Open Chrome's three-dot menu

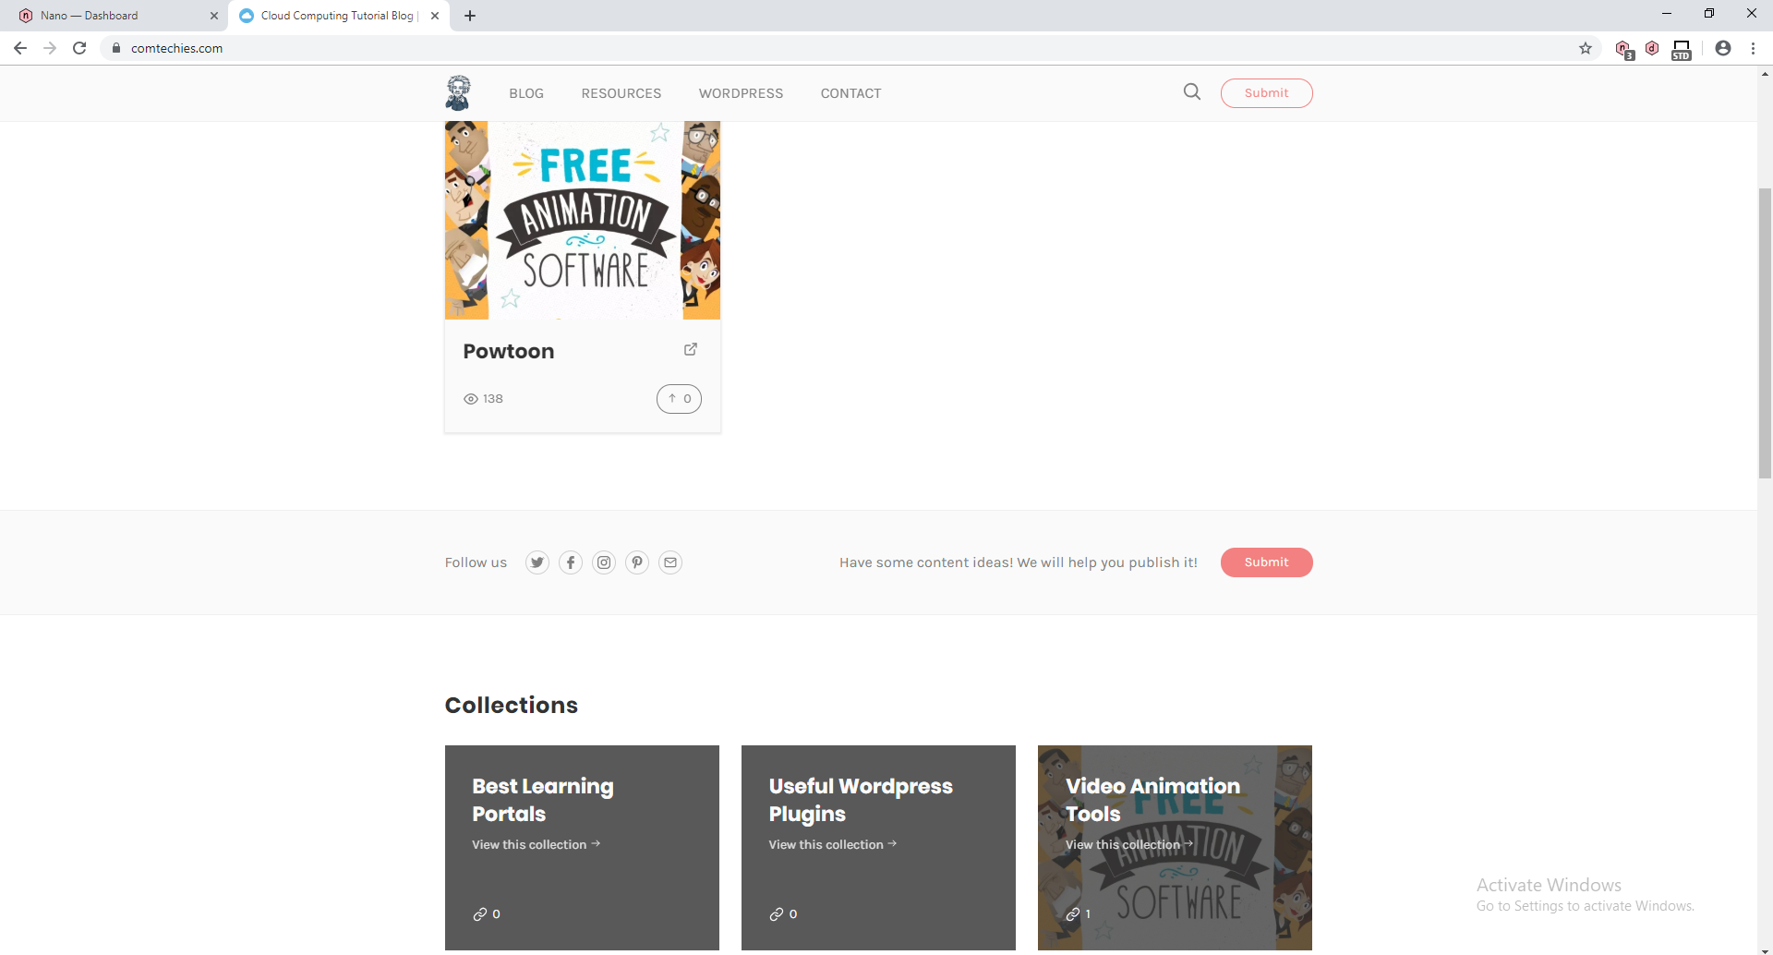pos(1753,48)
